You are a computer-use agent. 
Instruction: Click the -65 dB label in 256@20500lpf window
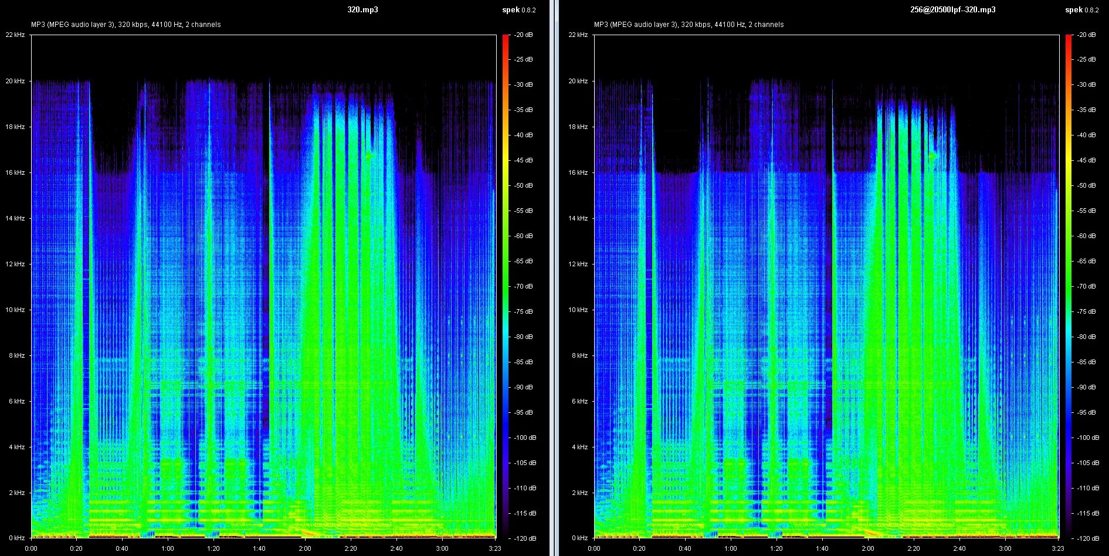click(x=1086, y=261)
